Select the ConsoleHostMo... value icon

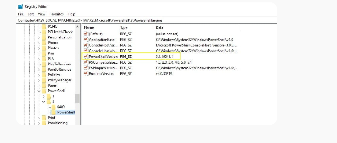point(86,51)
